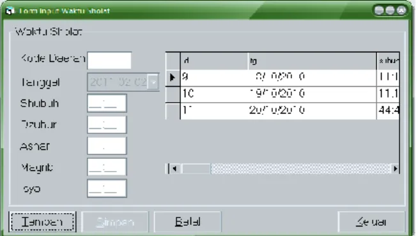Click the Batal button
Screen dimensions: 418x236
click(x=188, y=222)
